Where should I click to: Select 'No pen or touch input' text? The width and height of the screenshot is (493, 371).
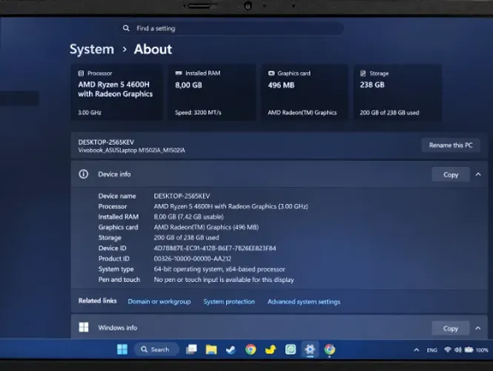[185, 280]
